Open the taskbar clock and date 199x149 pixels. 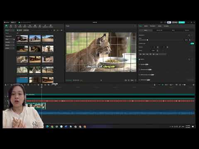point(188,127)
